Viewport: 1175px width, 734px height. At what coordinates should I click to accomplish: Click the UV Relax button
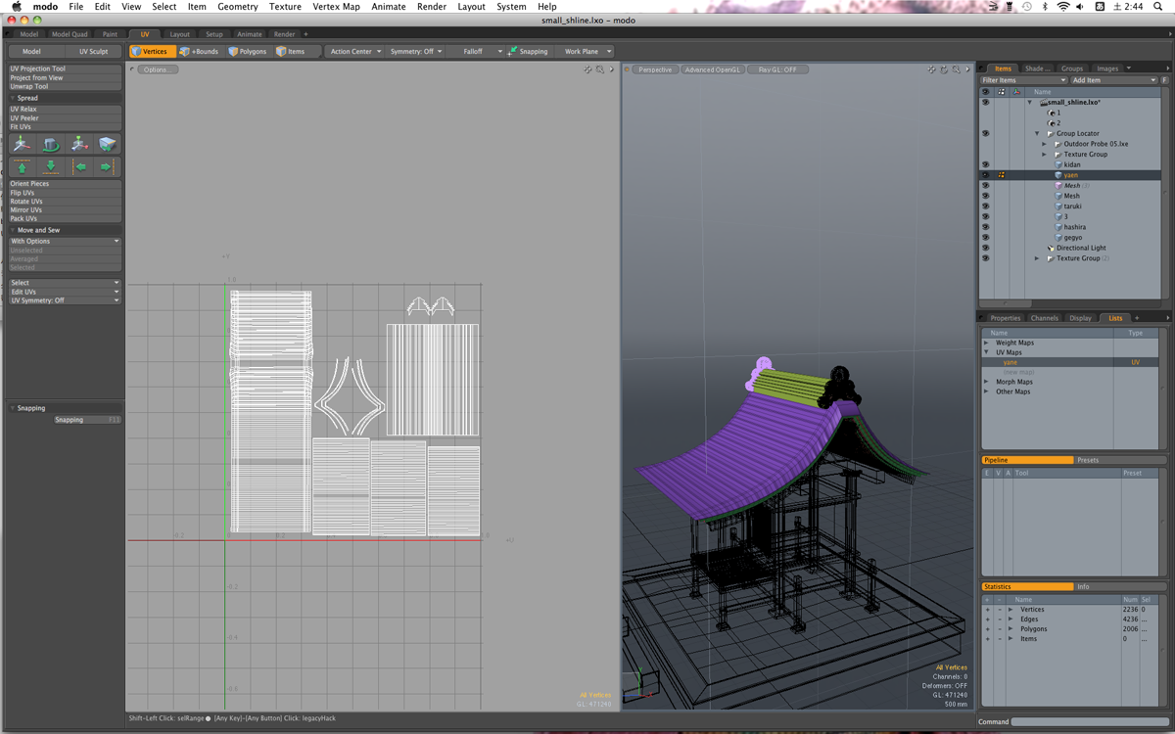click(23, 110)
